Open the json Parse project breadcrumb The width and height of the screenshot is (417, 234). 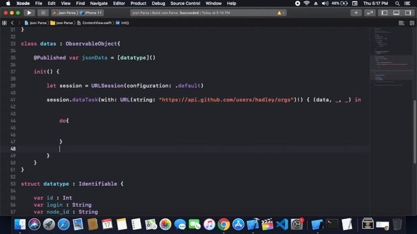[35, 23]
